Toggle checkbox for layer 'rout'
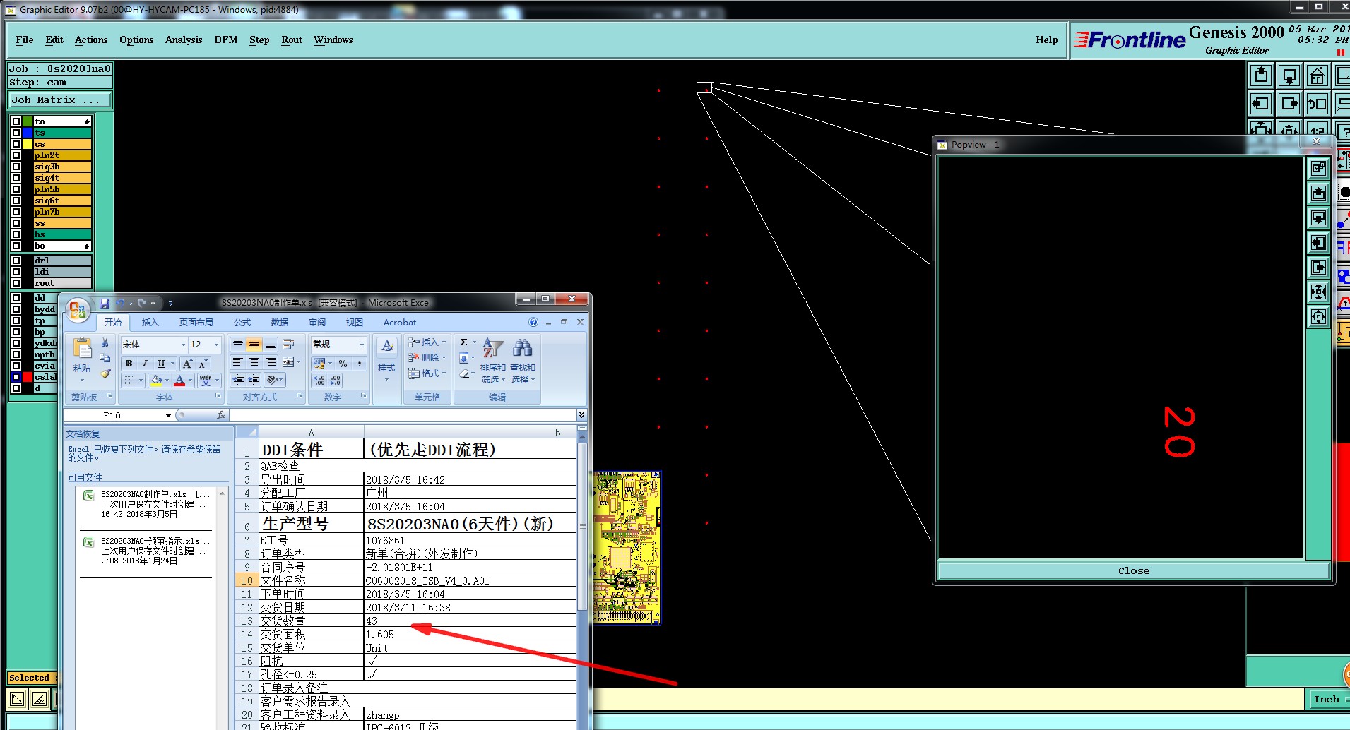This screenshot has width=1350, height=730. tap(16, 283)
